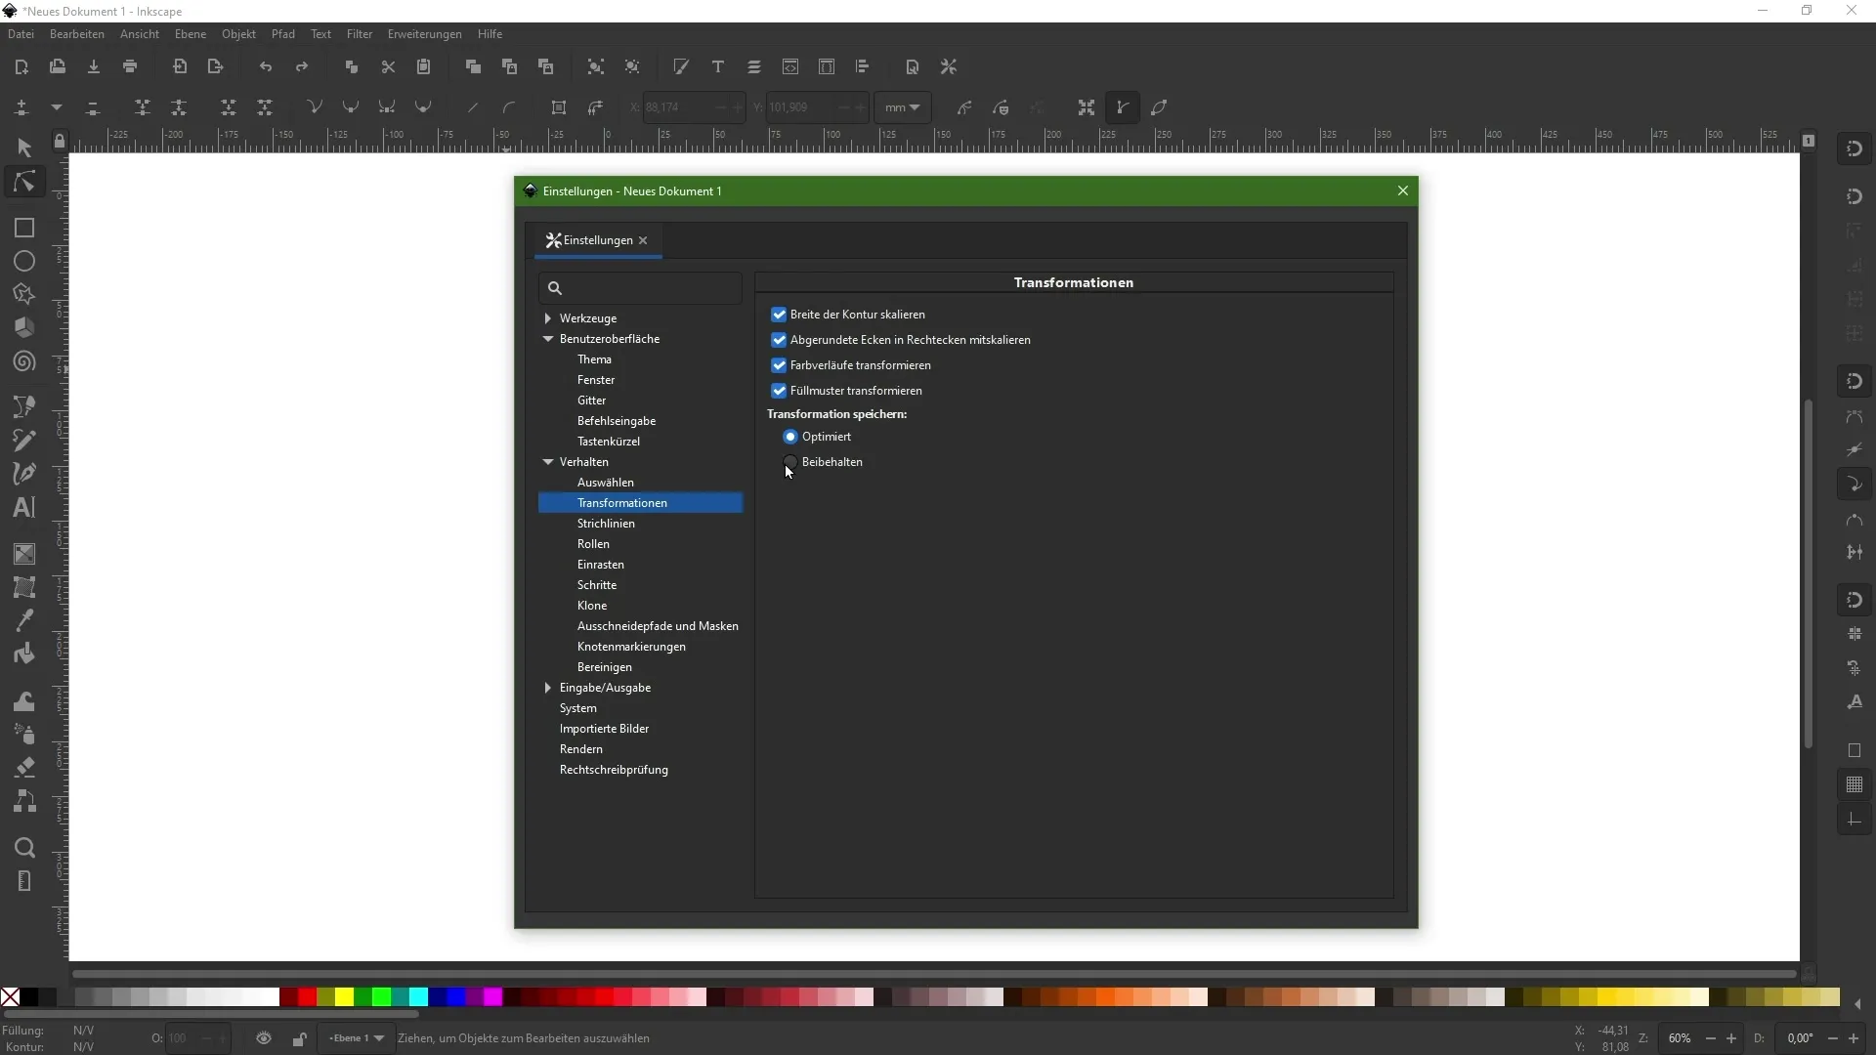
Task: Select Rechtschreibprüfung in settings tree
Action: click(x=614, y=770)
